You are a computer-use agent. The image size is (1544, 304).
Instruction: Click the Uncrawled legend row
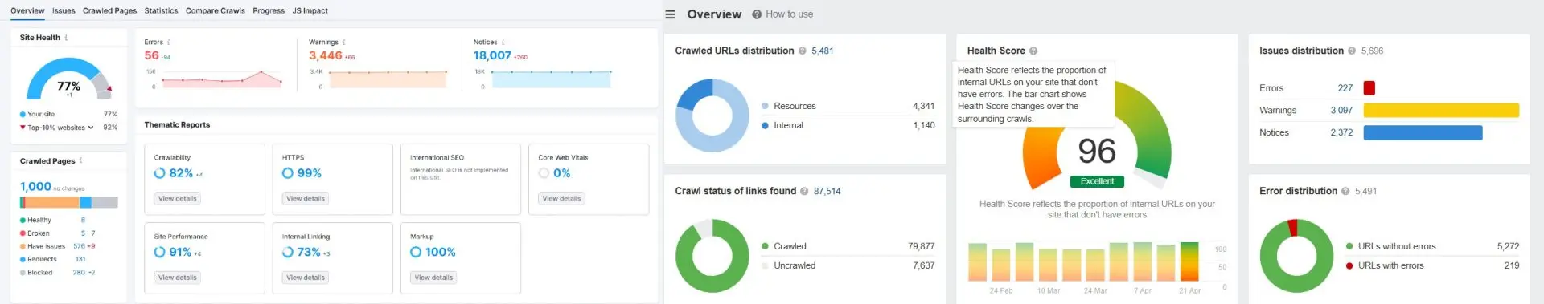click(x=848, y=265)
